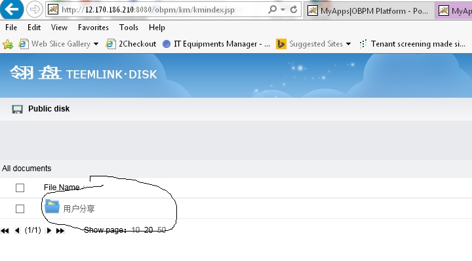Open the address bar search dropdown arrow
This screenshot has width=472, height=261.
click(283, 10)
